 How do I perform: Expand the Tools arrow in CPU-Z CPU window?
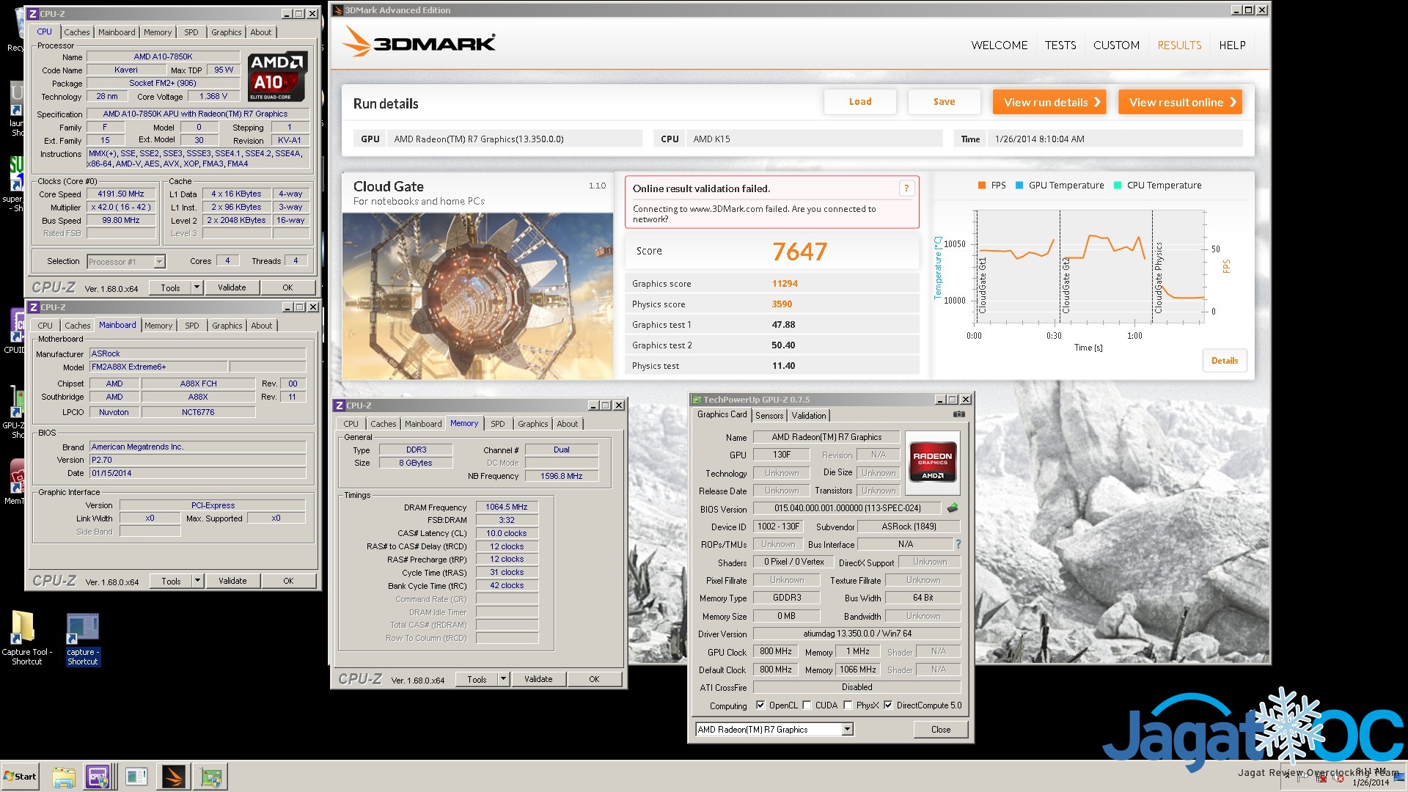pos(197,287)
